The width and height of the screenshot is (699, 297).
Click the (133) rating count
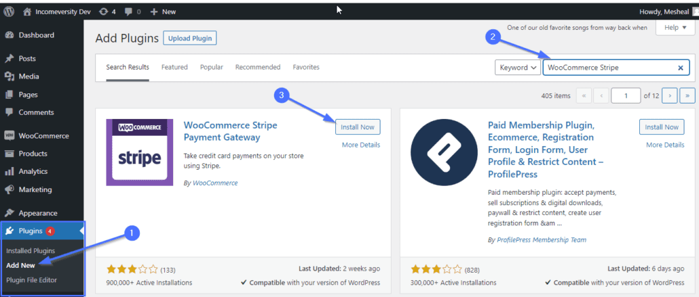coord(168,269)
